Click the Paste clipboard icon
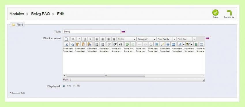 click(x=78, y=44)
